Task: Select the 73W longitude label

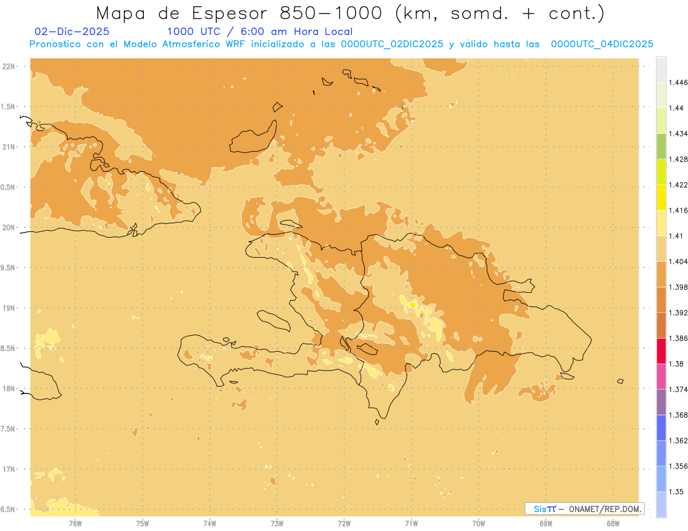Action: click(x=277, y=524)
